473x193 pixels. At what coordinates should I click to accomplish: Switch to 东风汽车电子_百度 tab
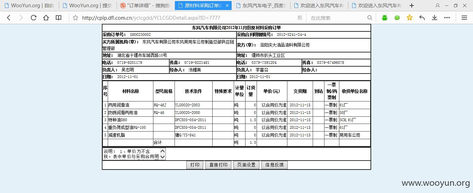coord(261,6)
